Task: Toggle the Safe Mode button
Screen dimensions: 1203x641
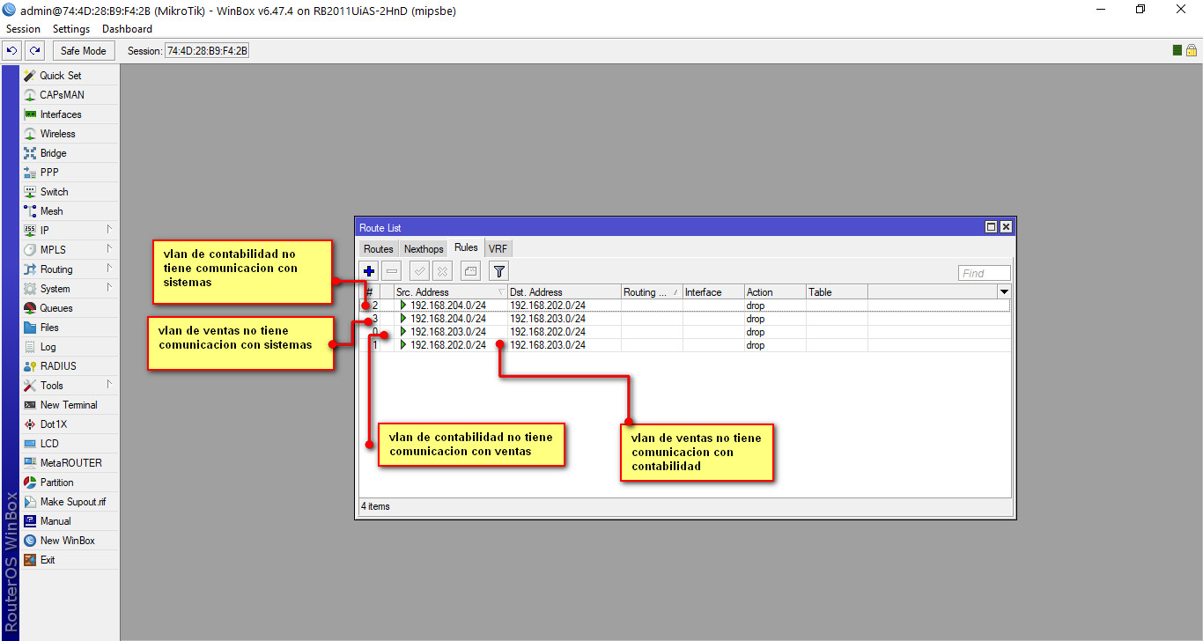Action: pos(83,51)
